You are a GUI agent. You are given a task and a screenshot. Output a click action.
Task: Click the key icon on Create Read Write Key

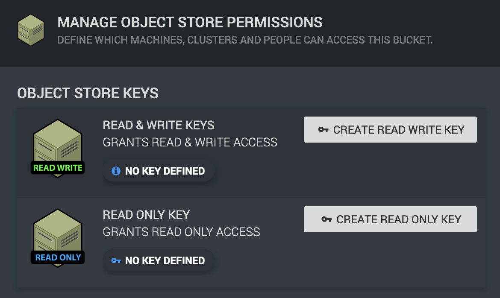[324, 130]
